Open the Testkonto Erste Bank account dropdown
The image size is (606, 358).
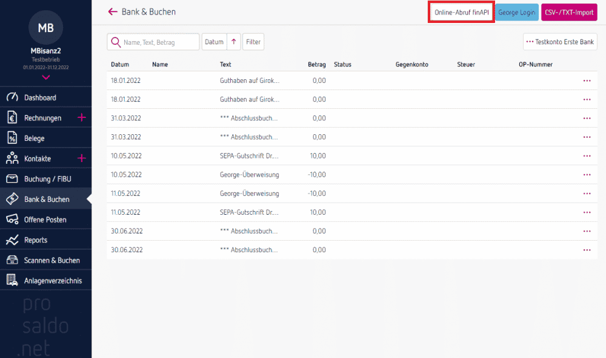(x=560, y=42)
